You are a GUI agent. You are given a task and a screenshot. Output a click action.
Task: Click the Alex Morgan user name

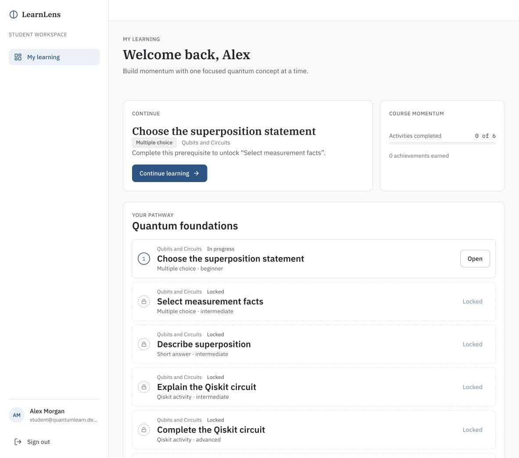[x=47, y=411]
